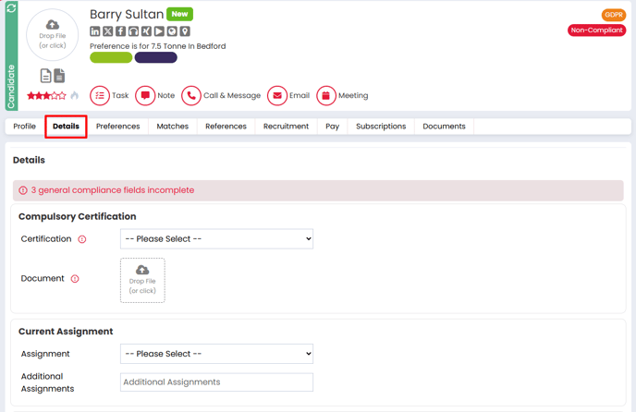Viewport: 636px width, 412px height.
Task: Click the GDPR badge
Action: [x=614, y=15]
